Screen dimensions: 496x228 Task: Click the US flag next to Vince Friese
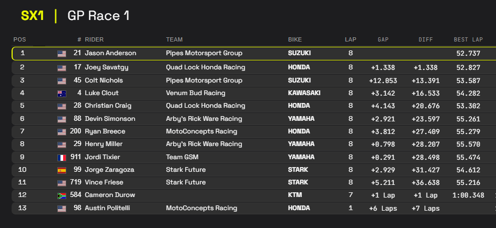click(62, 183)
